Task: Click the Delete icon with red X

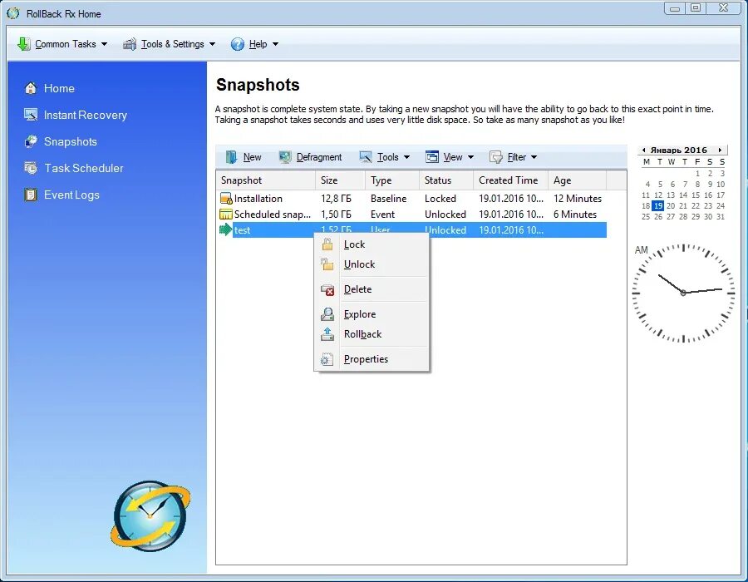Action: [327, 289]
